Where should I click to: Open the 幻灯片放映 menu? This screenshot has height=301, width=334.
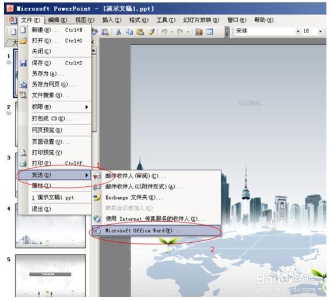coord(201,20)
